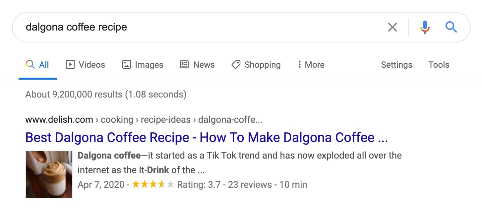
Task: Open the Settings menu
Action: [x=396, y=64]
